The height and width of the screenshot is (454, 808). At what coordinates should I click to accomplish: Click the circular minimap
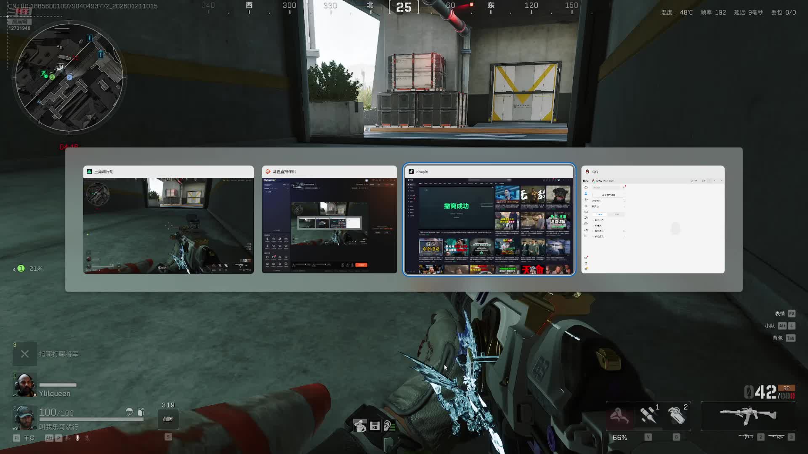(69, 77)
